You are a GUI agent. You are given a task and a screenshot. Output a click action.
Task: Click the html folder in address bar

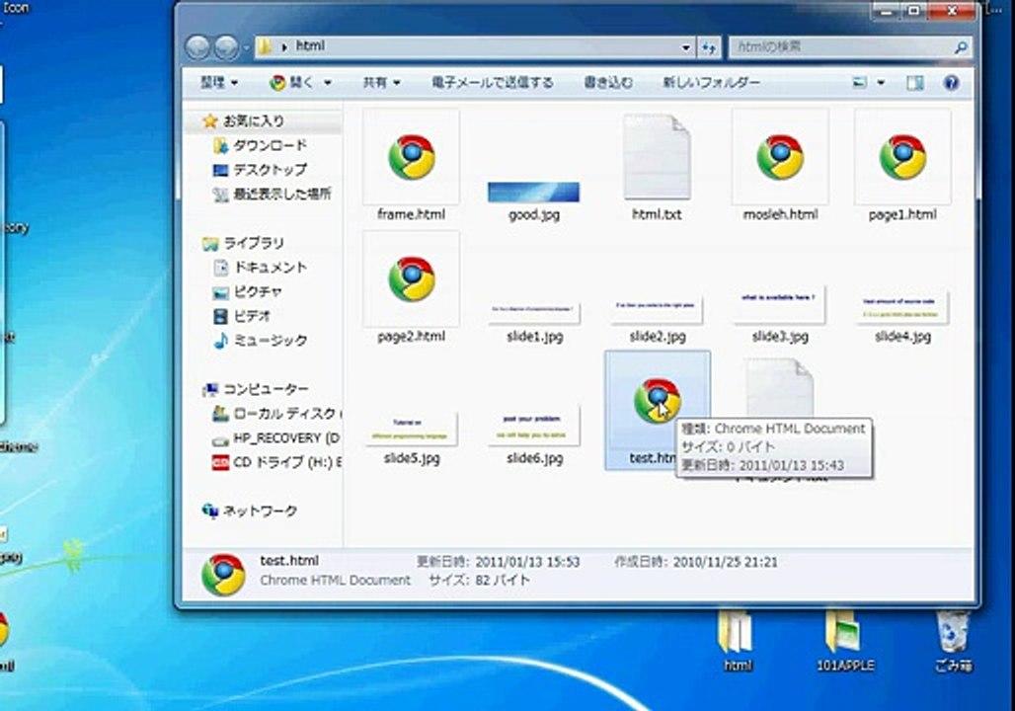pyautogui.click(x=310, y=46)
